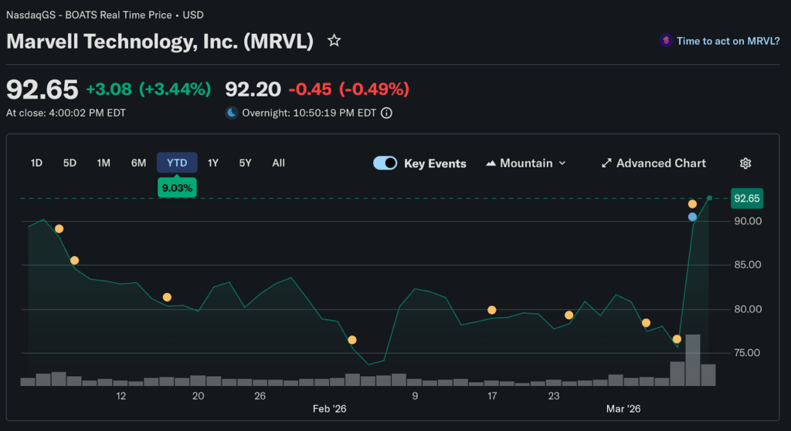Show the 1Y price history
The width and height of the screenshot is (791, 431).
[213, 163]
